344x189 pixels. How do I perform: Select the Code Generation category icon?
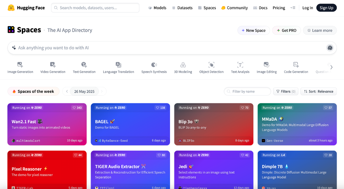tap(296, 65)
